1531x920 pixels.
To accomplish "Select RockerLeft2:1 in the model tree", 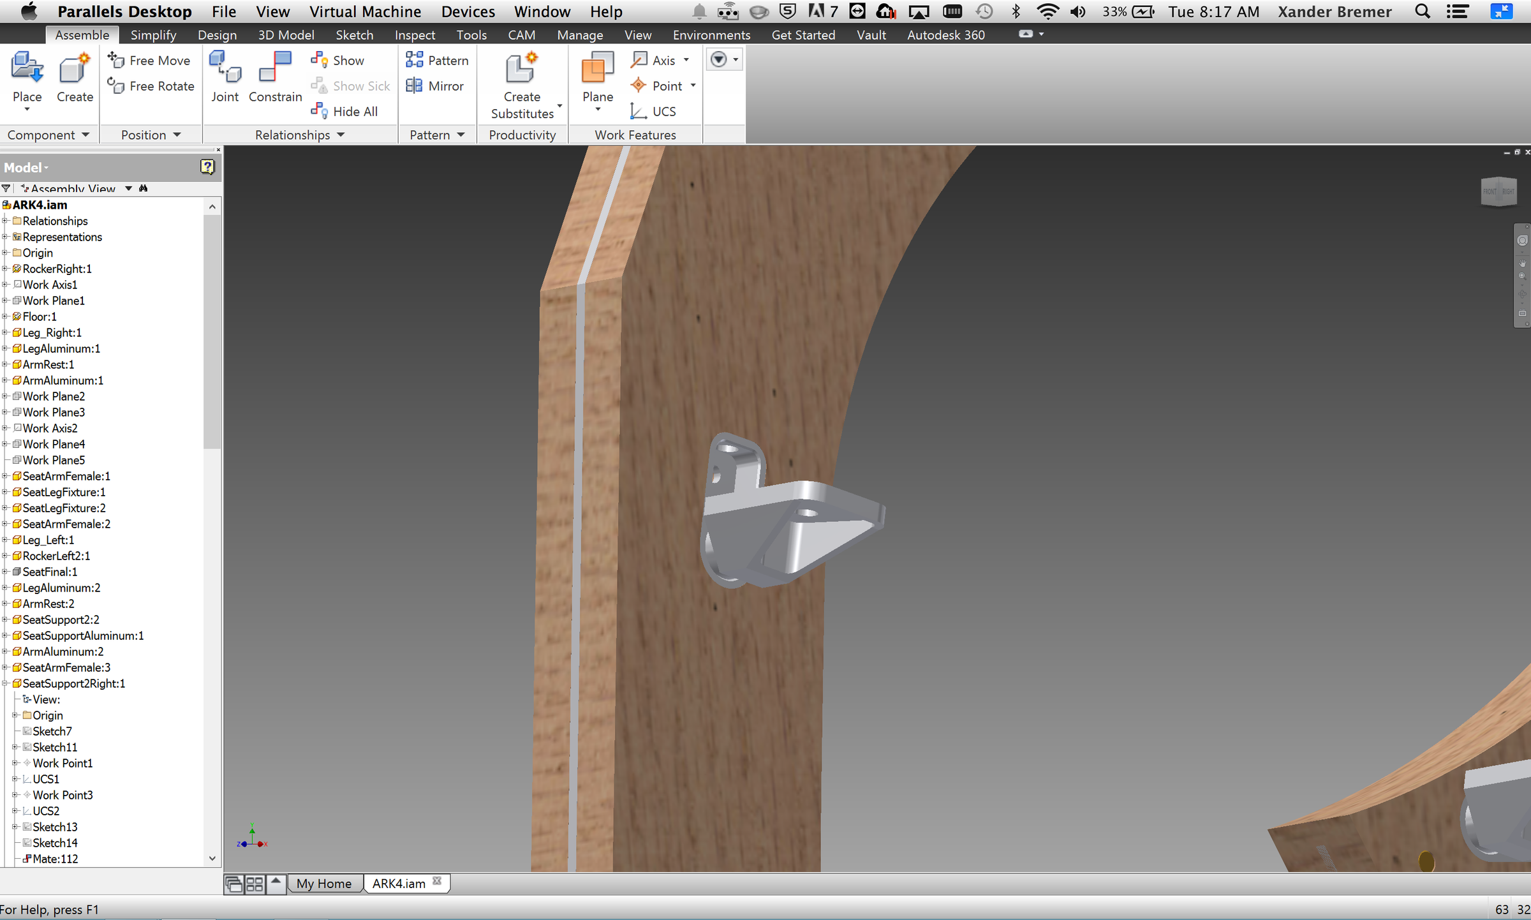I will 56,556.
